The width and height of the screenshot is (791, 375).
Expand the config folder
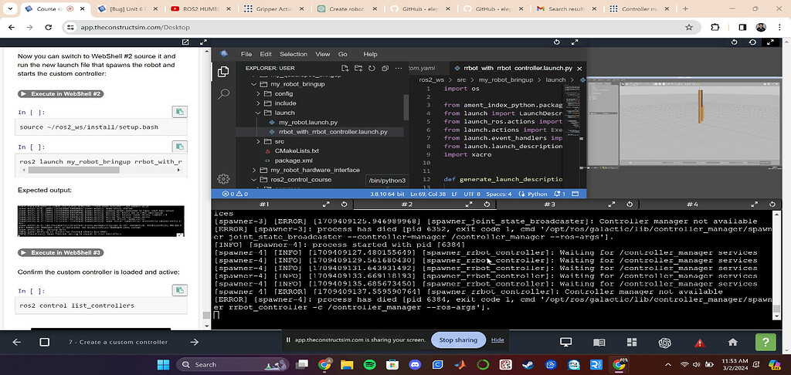tap(259, 94)
